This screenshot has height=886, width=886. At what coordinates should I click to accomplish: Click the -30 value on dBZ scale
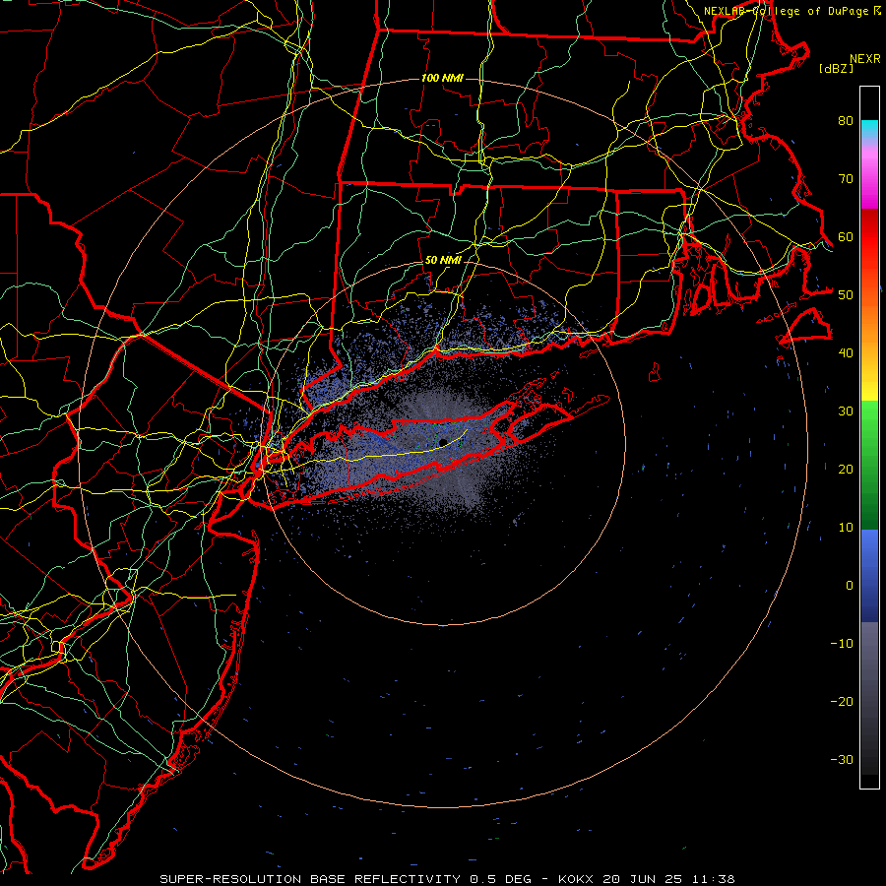click(842, 760)
